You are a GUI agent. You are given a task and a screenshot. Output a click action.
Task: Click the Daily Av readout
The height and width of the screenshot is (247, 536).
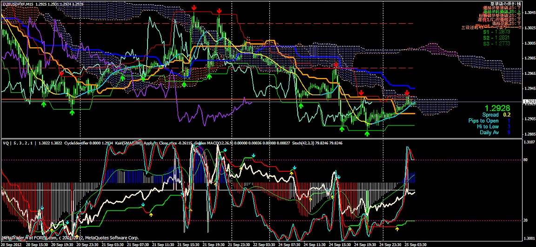point(495,132)
